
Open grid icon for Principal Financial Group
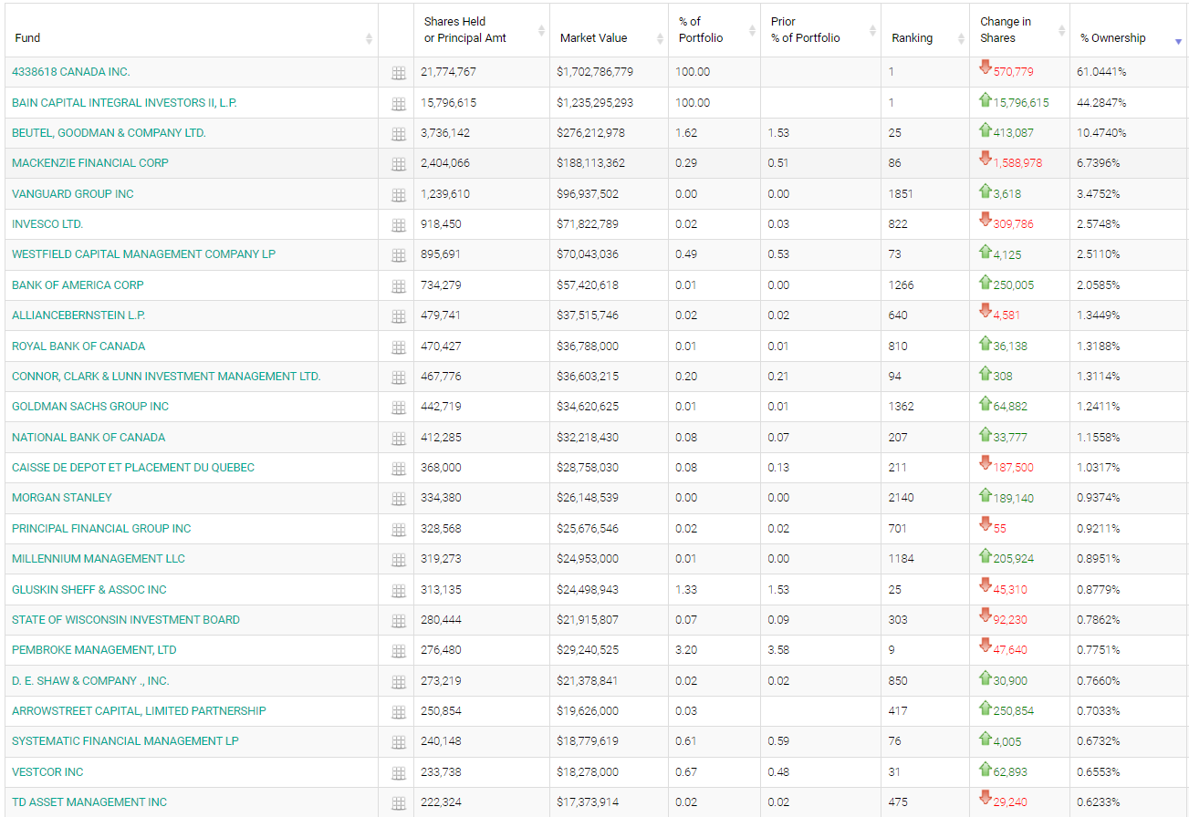398,530
